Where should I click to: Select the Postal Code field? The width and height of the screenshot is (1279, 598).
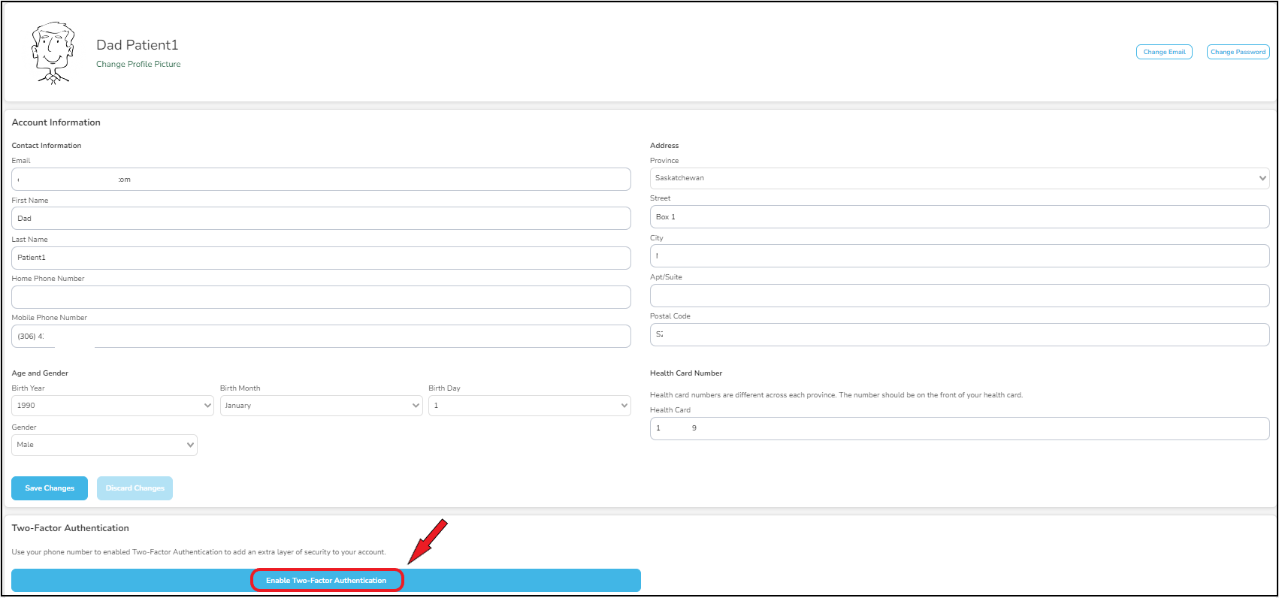click(959, 334)
